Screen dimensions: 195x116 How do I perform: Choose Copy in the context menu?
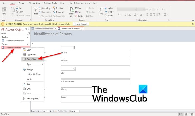click(x=33, y=89)
